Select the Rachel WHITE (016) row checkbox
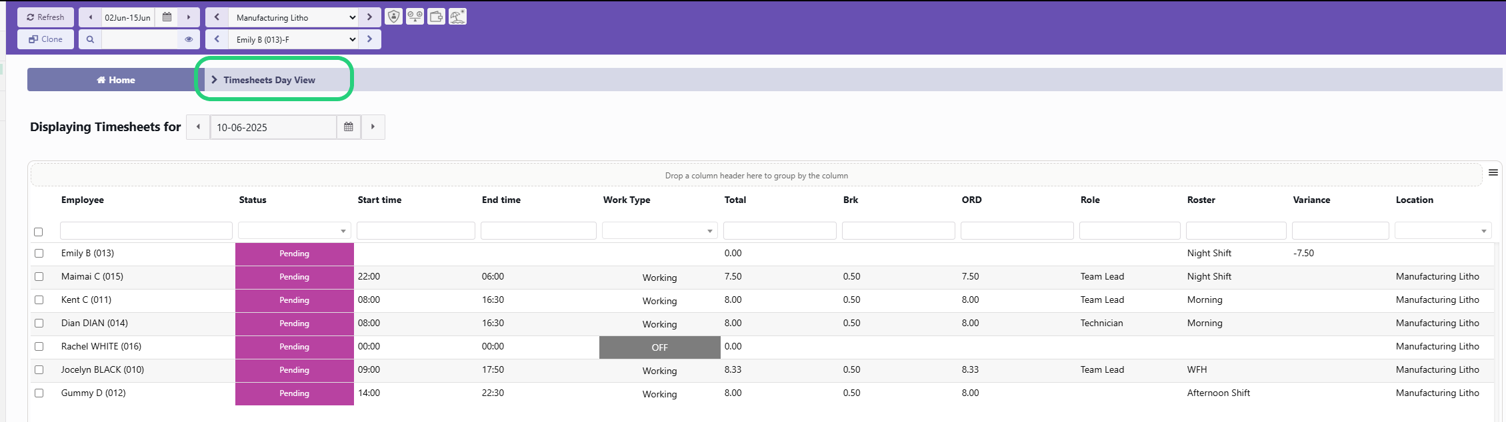1506x422 pixels. point(39,347)
